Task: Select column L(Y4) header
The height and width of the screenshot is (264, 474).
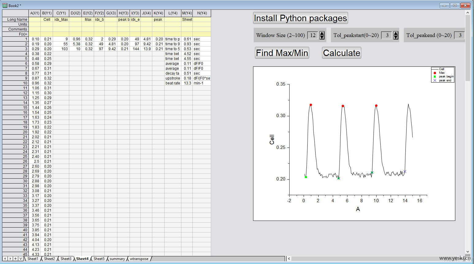Action: (173, 13)
